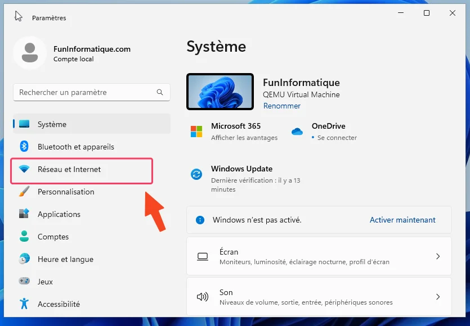
Task: Maximize the Paramètres window
Action: (x=427, y=13)
